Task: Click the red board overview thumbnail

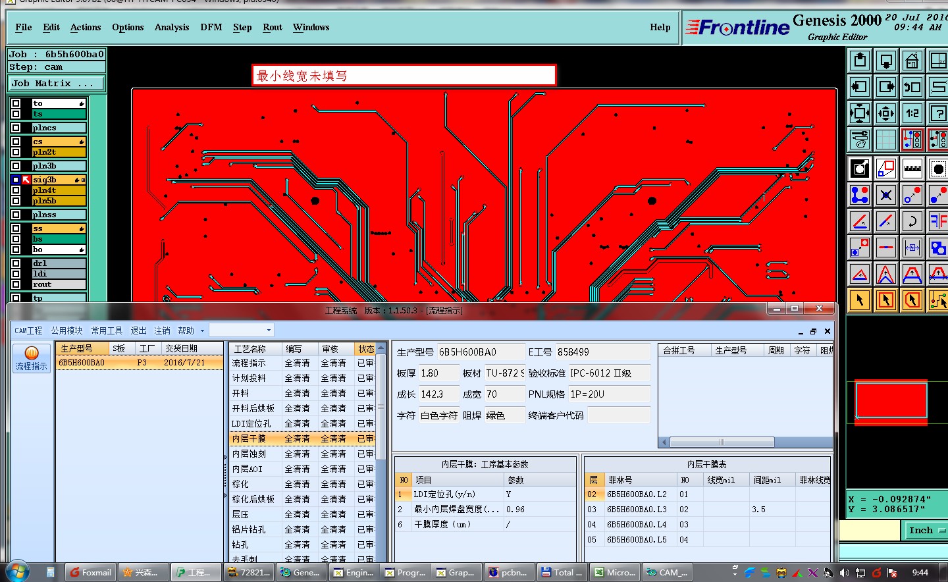Action: tap(891, 401)
